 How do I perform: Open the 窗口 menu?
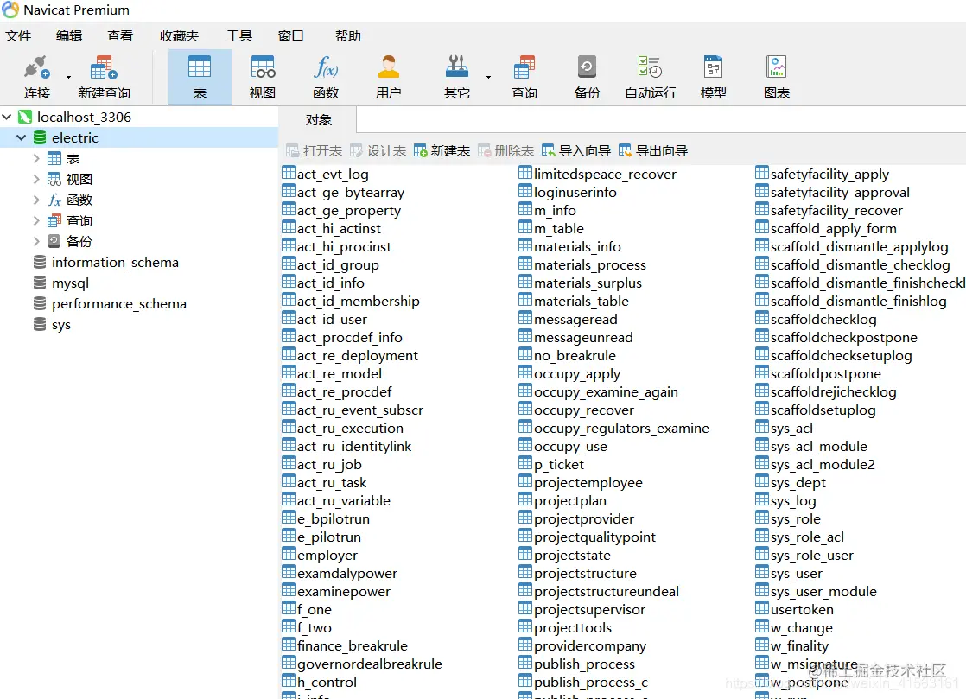pyautogui.click(x=291, y=35)
